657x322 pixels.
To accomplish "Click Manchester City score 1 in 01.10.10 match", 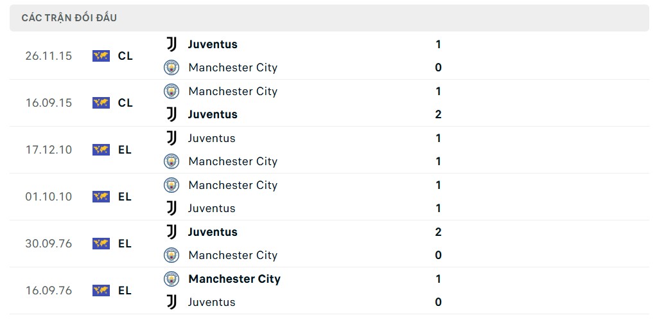I will 438,185.
